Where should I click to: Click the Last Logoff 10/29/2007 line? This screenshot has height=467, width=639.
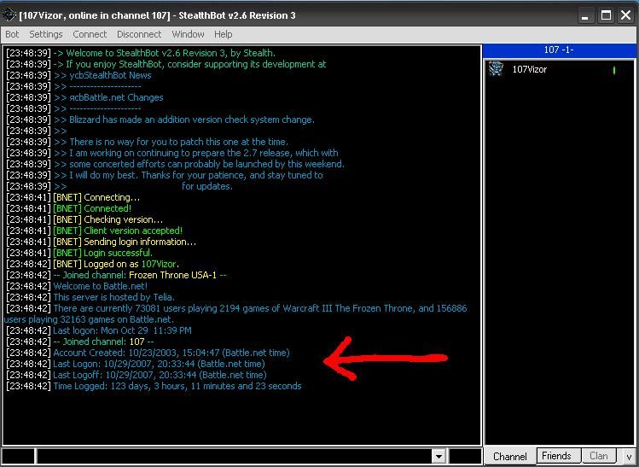pyautogui.click(x=137, y=375)
